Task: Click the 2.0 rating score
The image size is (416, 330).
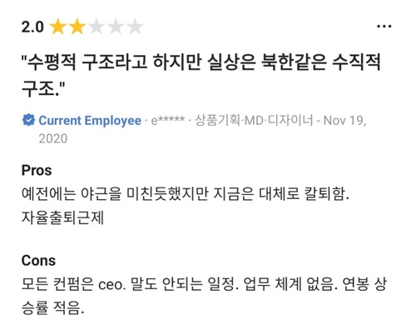Action: (32, 27)
